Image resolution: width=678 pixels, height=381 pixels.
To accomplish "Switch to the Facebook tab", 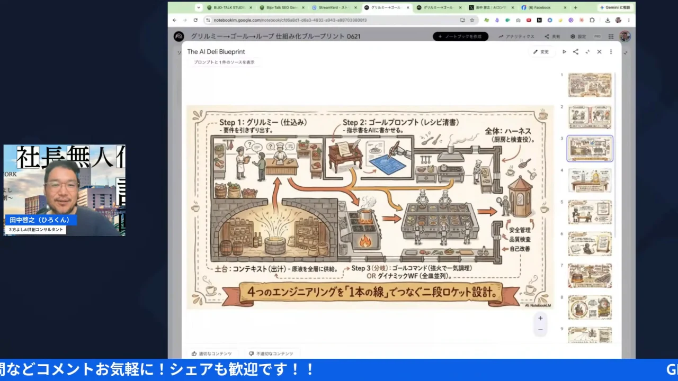I will point(544,7).
